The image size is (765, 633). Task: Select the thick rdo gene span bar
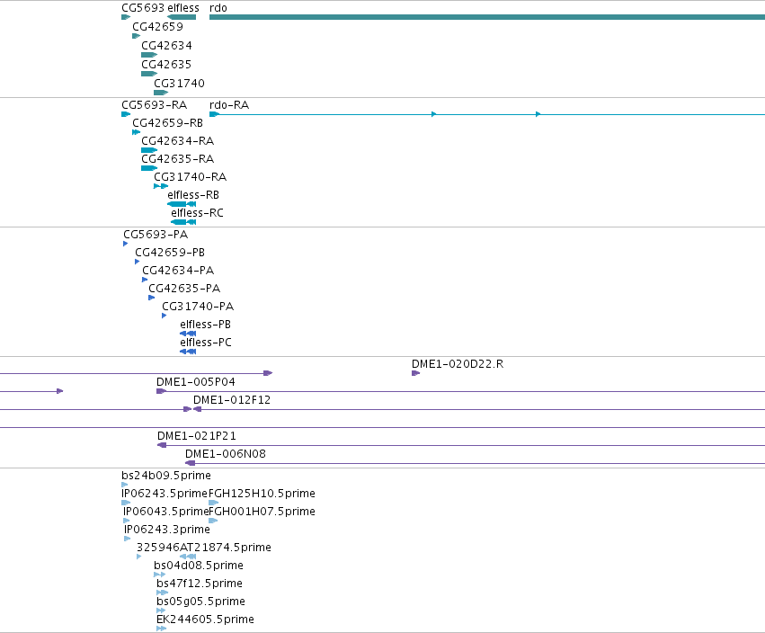(487, 17)
